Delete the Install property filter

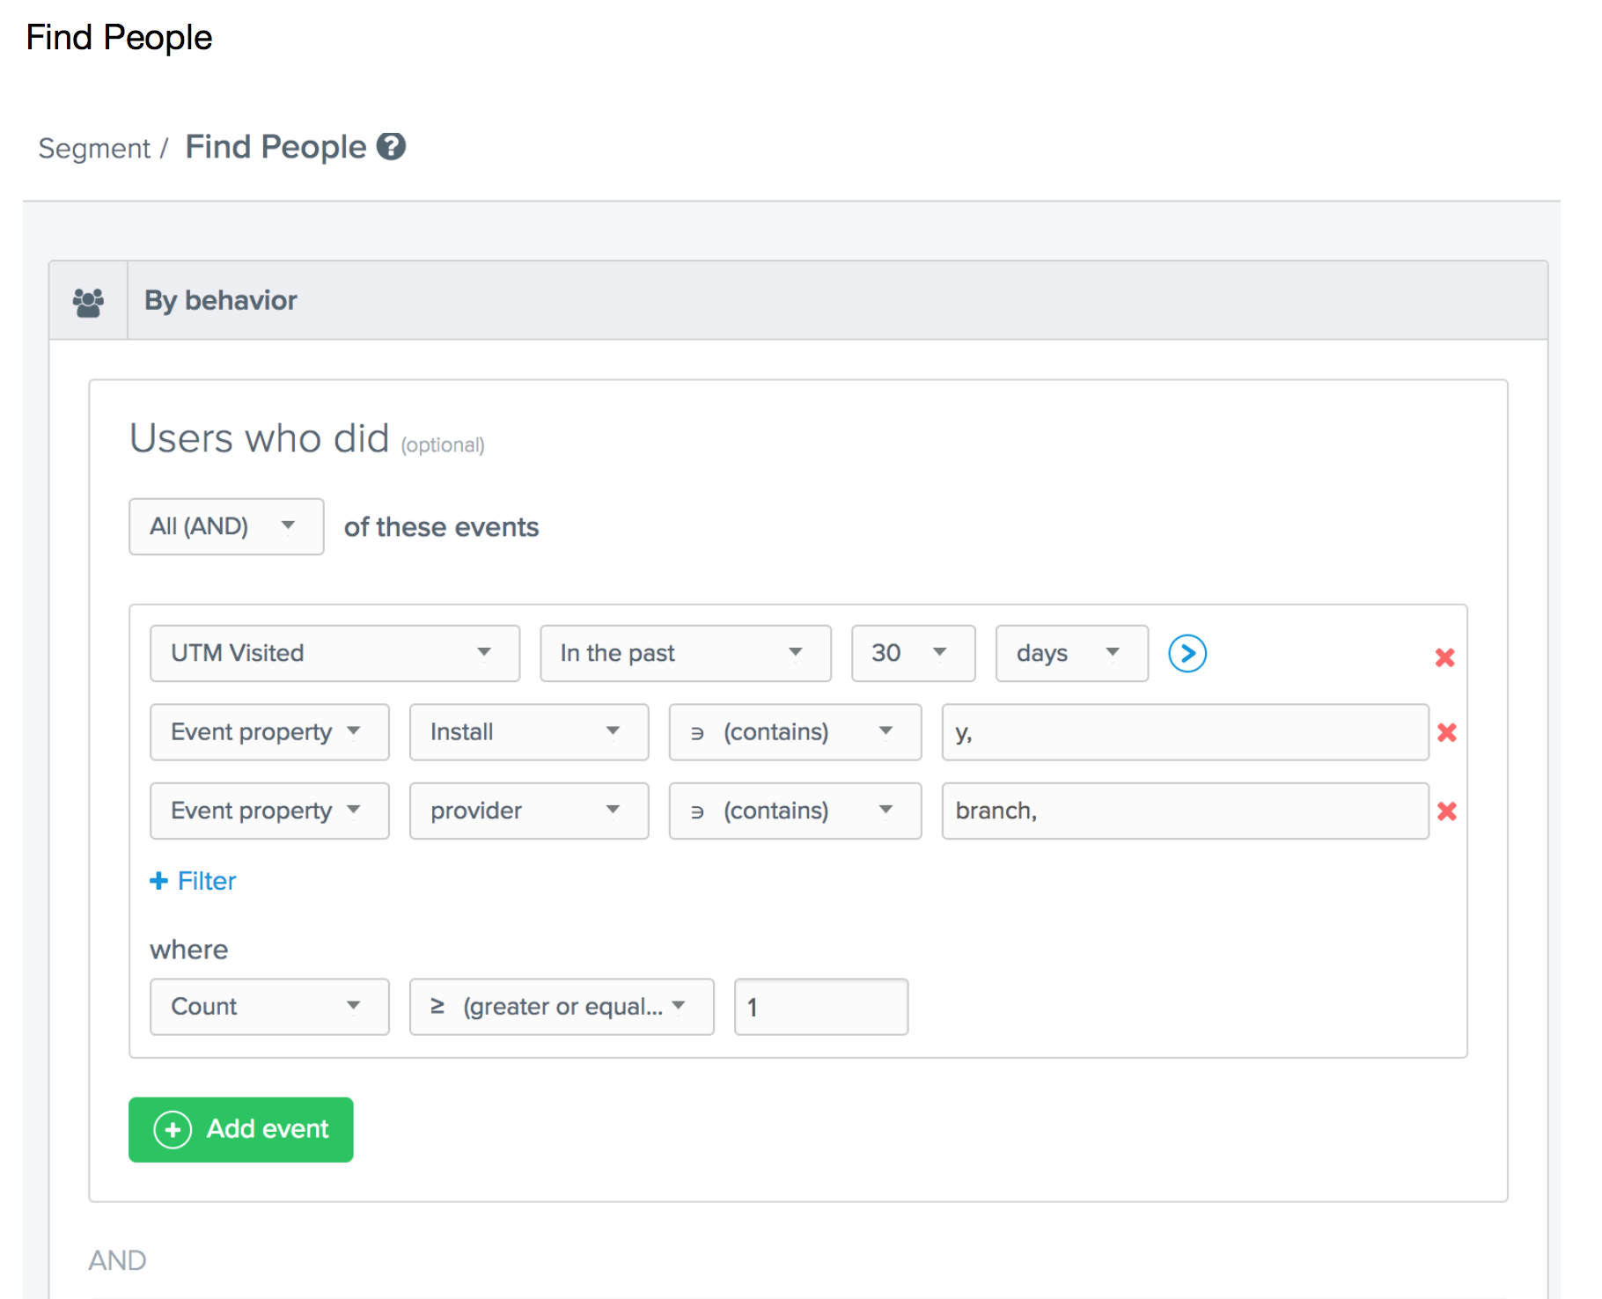pyautogui.click(x=1446, y=732)
